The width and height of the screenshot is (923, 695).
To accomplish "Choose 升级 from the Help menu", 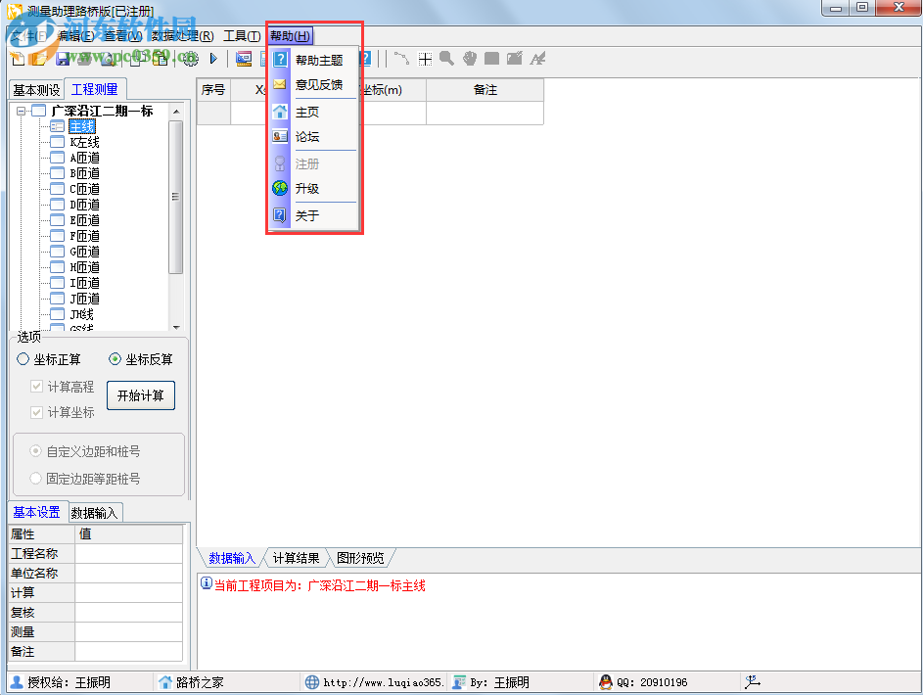I will coord(314,188).
